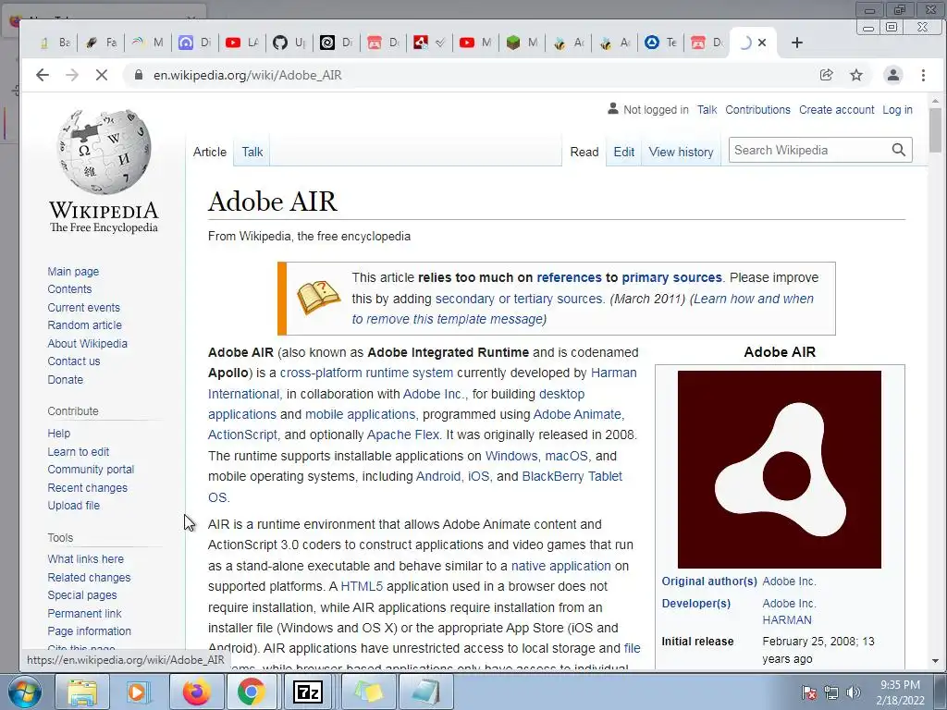Image resolution: width=947 pixels, height=710 pixels.
Task: Close the current loading tab
Action: tap(762, 43)
